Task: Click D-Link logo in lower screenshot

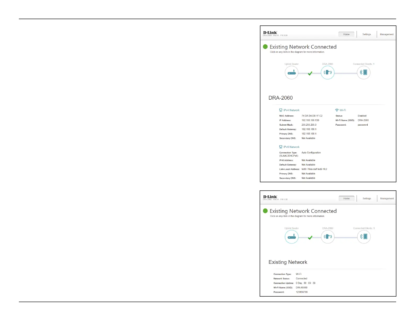Action: coord(270,197)
